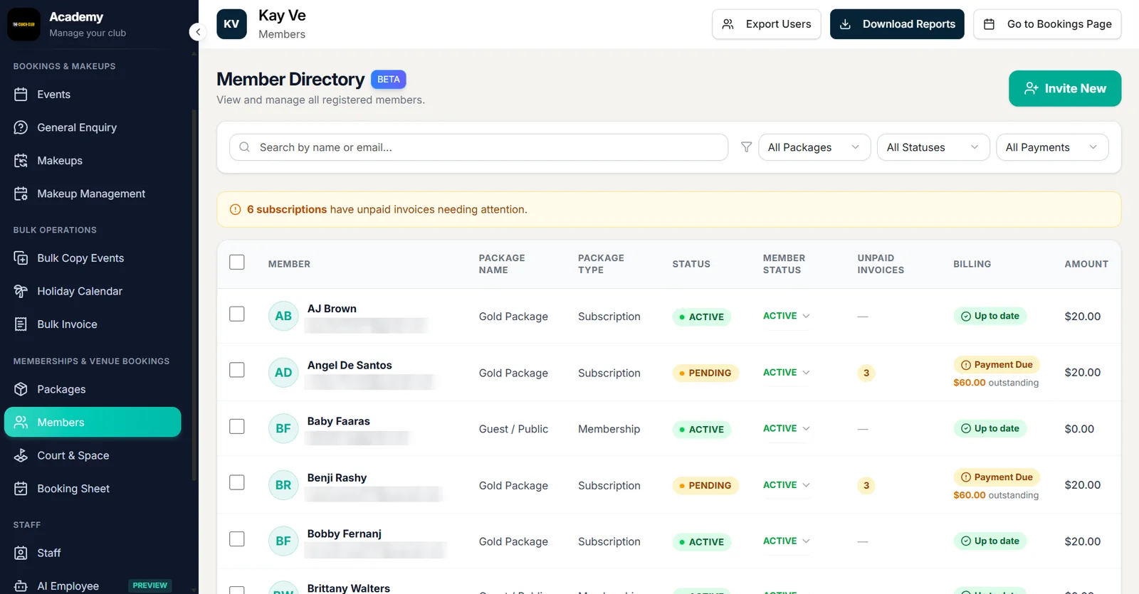The image size is (1139, 594).
Task: Expand member status dropdown for Baby Faaras
Action: (787, 429)
